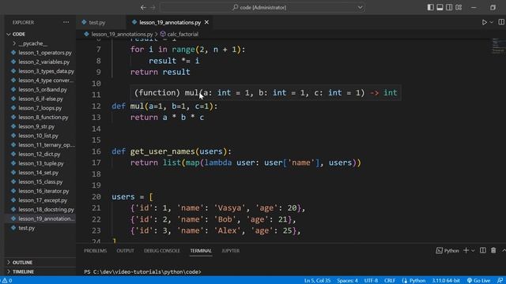506x284 pixels.
Task: Open Explorer more actions ellipsis
Action: tap(66, 22)
